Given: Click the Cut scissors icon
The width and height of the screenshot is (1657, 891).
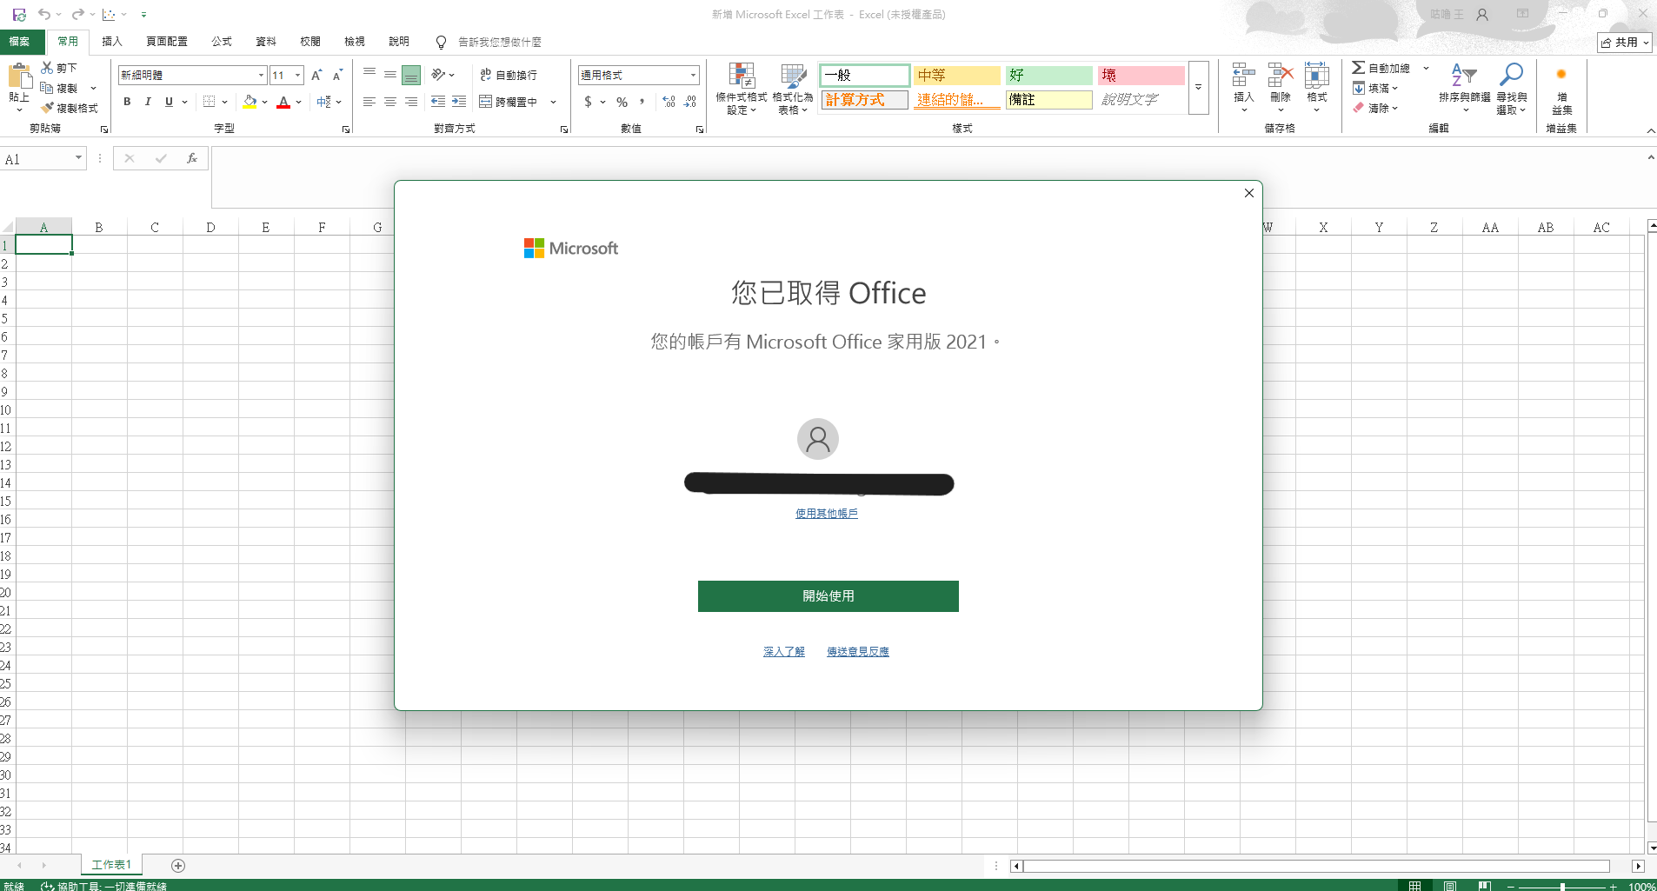Looking at the screenshot, I should click(x=47, y=68).
